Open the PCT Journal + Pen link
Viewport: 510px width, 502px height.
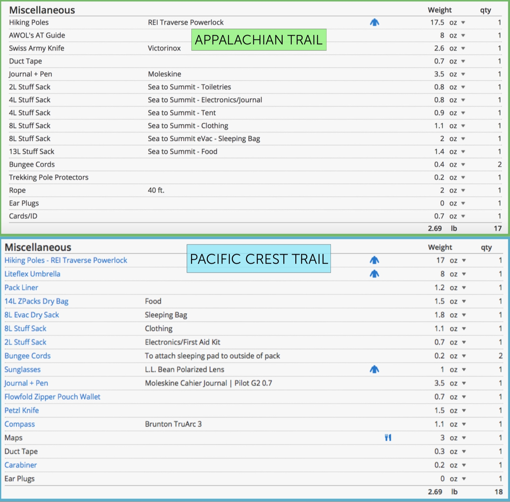[x=26, y=383]
